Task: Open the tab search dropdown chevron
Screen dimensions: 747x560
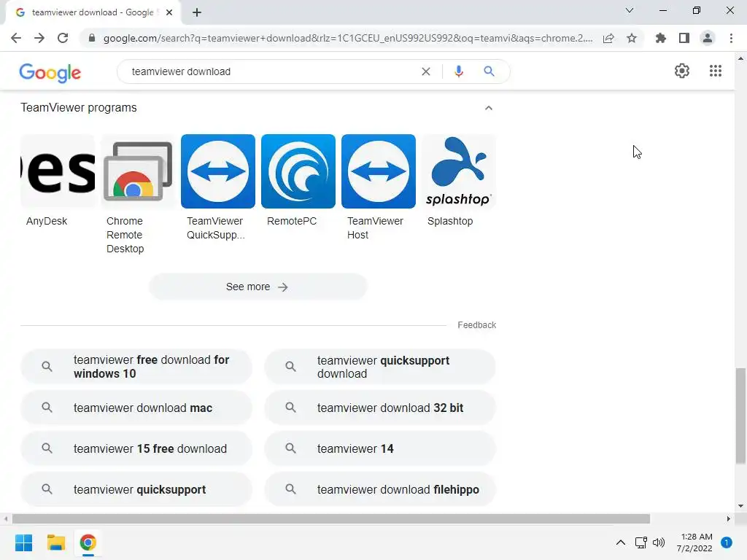Action: coord(630,10)
